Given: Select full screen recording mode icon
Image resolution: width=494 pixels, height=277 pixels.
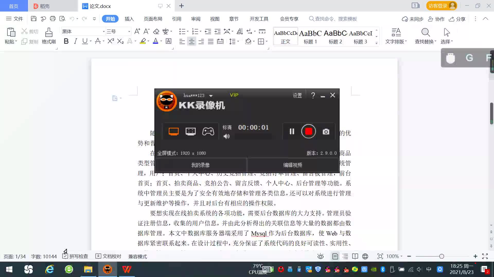Looking at the screenshot, I should (173, 131).
